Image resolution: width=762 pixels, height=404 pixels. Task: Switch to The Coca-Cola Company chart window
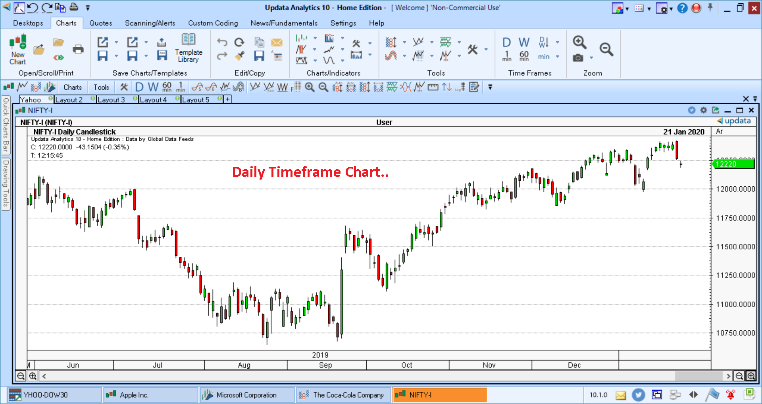click(344, 395)
